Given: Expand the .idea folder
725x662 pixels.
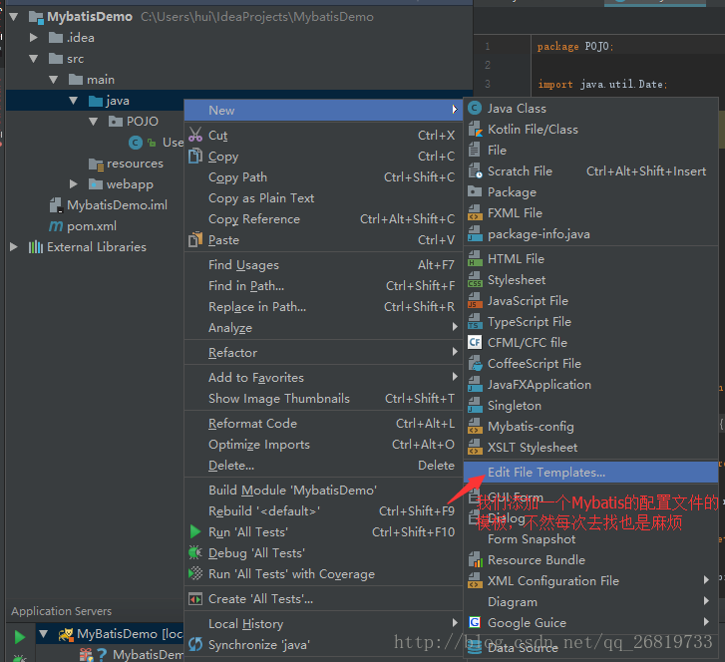Looking at the screenshot, I should [x=33, y=38].
